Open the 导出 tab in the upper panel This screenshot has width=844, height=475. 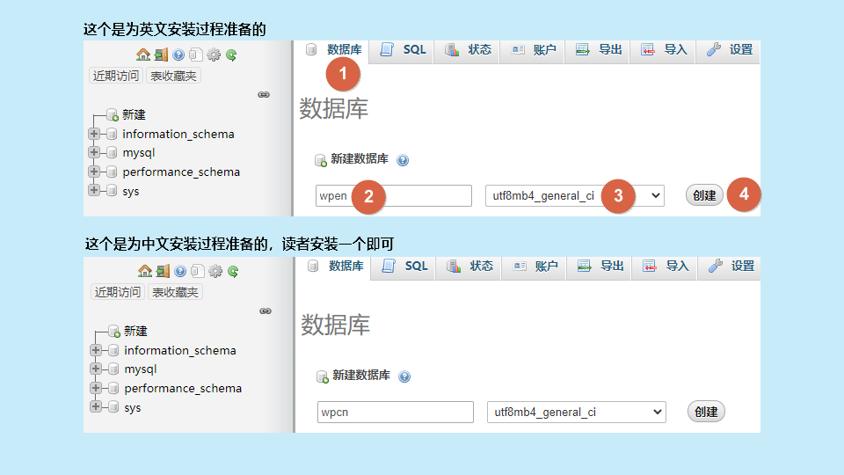[x=598, y=50]
